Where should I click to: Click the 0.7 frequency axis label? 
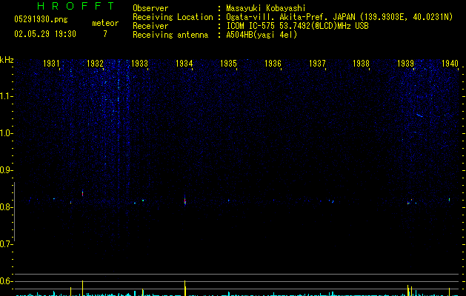point(6,244)
